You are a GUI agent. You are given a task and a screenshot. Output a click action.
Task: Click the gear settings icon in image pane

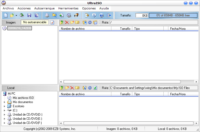pyautogui.click(x=90, y=22)
